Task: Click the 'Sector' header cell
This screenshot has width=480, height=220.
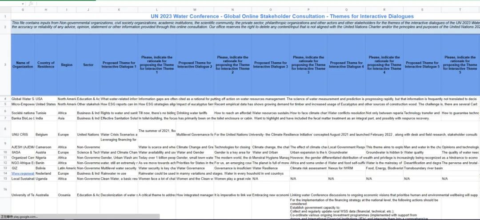Action: (x=88, y=65)
